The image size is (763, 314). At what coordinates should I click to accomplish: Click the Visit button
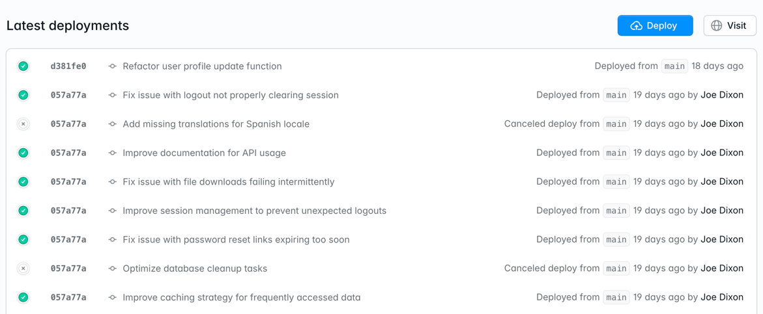(730, 25)
